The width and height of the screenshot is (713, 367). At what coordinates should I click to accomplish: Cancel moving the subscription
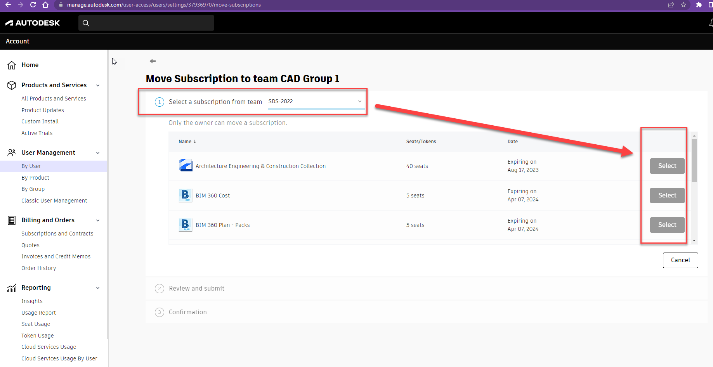pyautogui.click(x=680, y=260)
